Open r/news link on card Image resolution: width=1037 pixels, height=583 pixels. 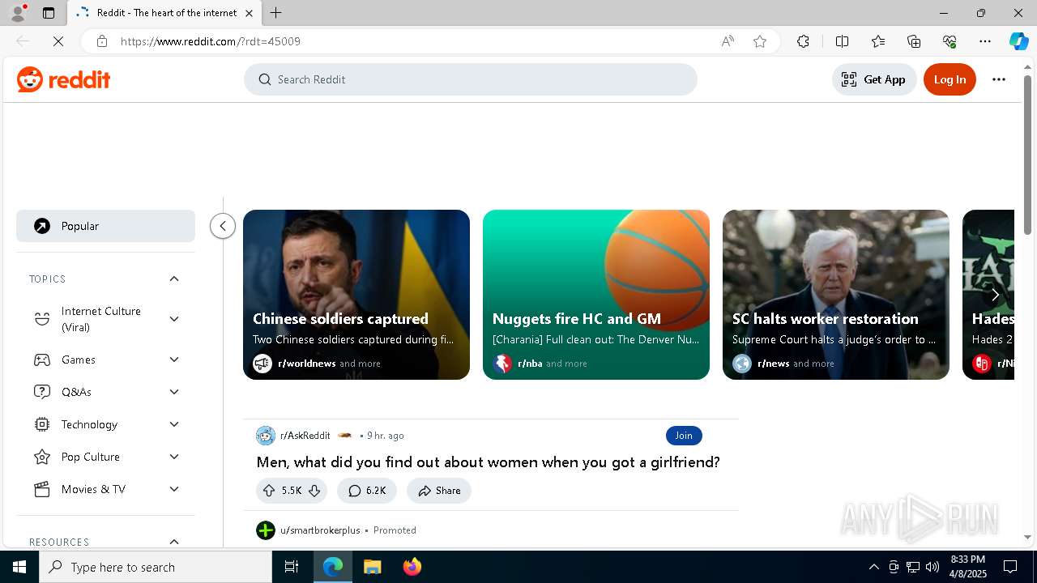click(x=773, y=364)
